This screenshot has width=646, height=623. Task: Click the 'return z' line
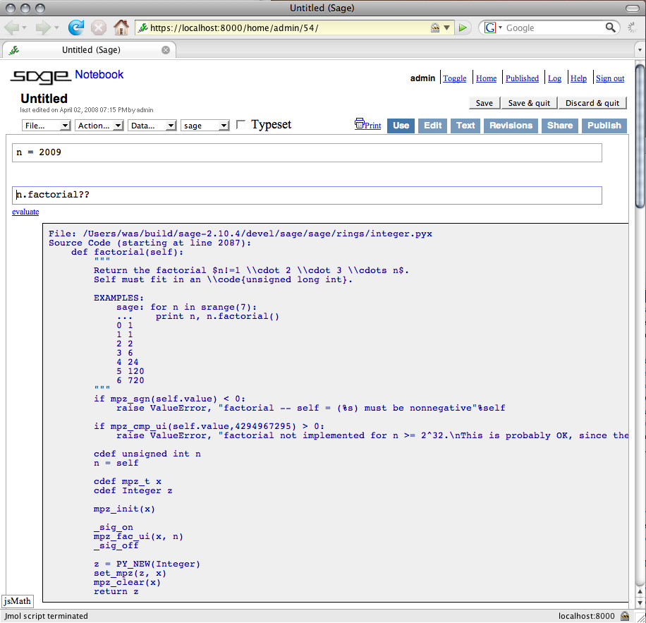click(x=116, y=592)
